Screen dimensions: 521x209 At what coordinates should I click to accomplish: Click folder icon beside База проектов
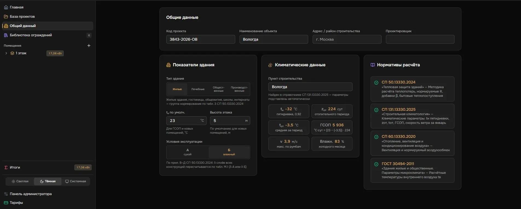pyautogui.click(x=6, y=17)
